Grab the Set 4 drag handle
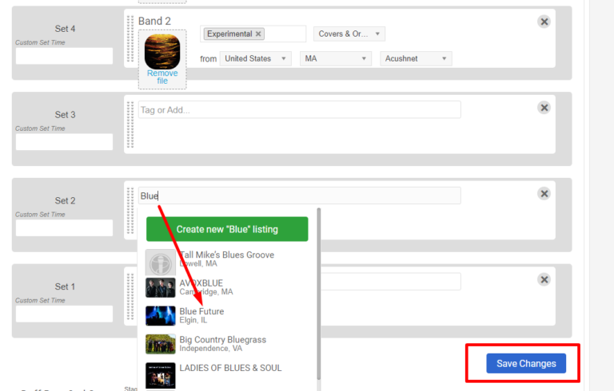Viewport: 614px width, 391px height. [130, 38]
